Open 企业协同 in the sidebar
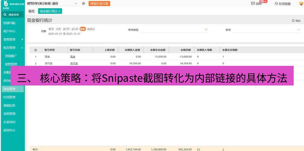Screen dimensions: 304x151 (x=9, y=122)
